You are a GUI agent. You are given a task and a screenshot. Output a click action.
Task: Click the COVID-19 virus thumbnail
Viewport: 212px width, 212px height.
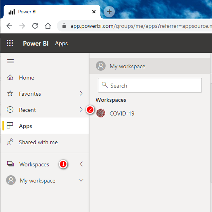[x=101, y=113]
